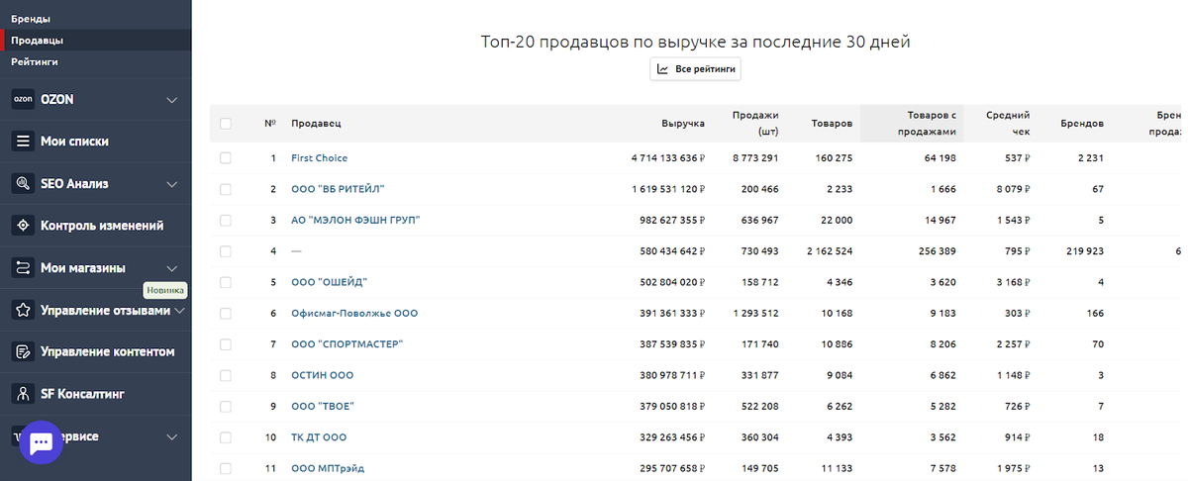Image resolution: width=1188 pixels, height=481 pixels.
Task: Check the box for ООО "ВБ РИТЕЙЛ" row
Action: pyautogui.click(x=226, y=189)
